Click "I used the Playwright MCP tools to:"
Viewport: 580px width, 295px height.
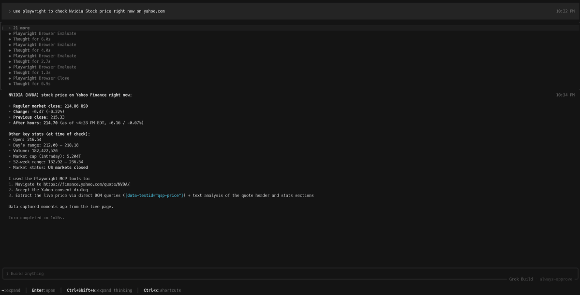tap(49, 179)
